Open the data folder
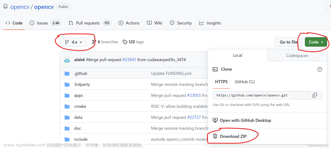Image resolution: width=331 pixels, height=148 pixels. click(x=78, y=117)
